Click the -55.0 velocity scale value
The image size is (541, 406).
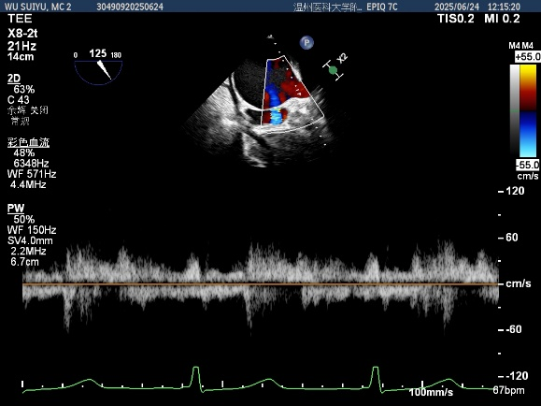[x=527, y=165]
